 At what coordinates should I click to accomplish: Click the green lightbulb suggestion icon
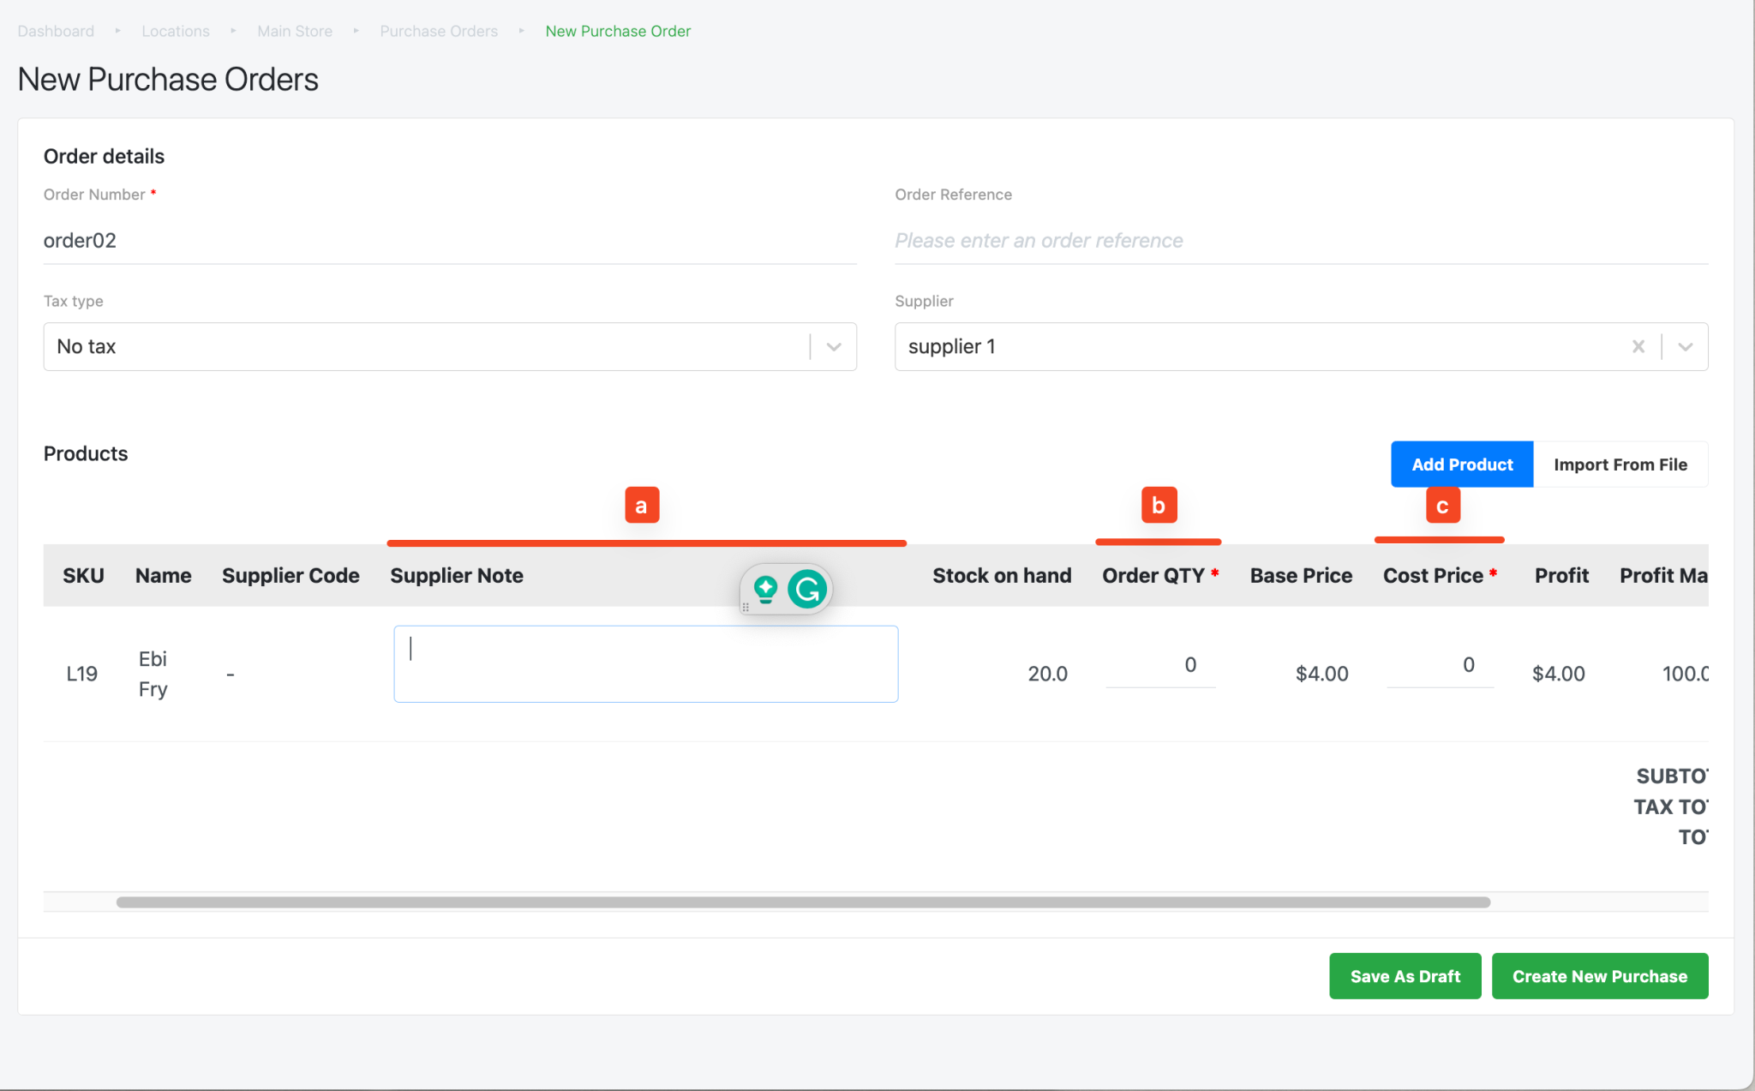tap(765, 589)
